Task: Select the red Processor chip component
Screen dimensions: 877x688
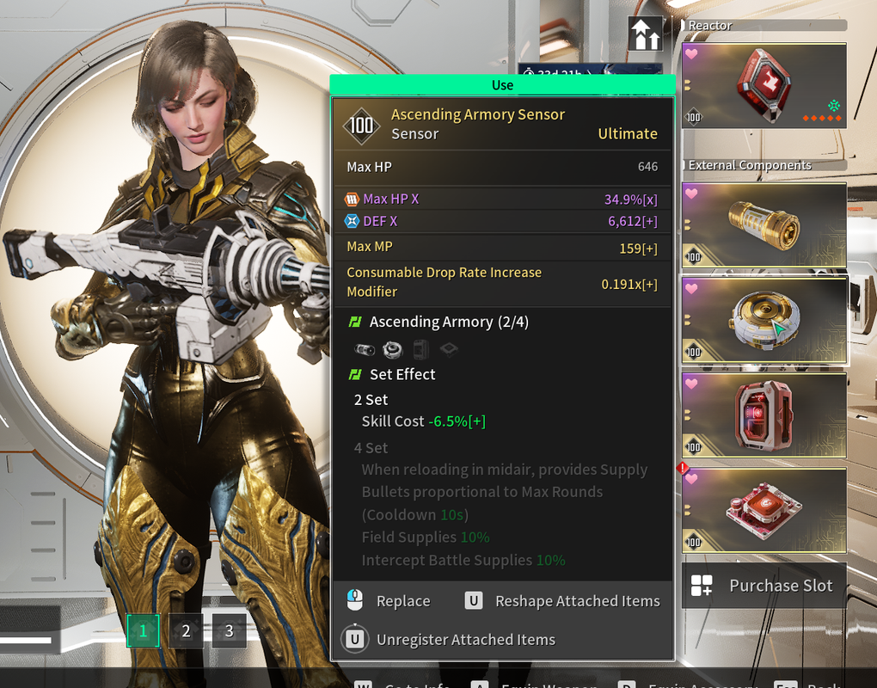Action: point(764,510)
